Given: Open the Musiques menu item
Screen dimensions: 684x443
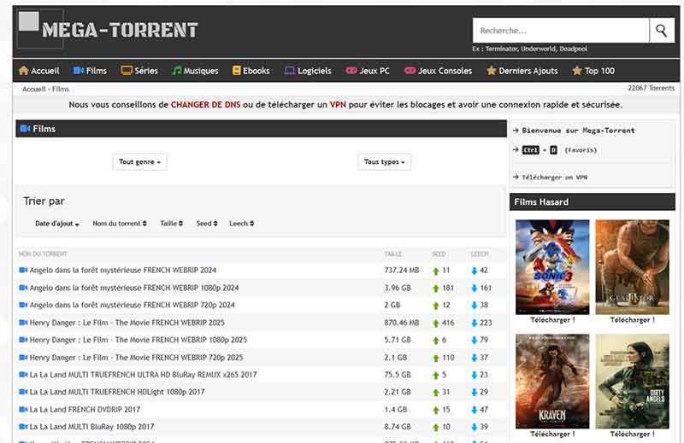Looking at the screenshot, I should [x=195, y=71].
